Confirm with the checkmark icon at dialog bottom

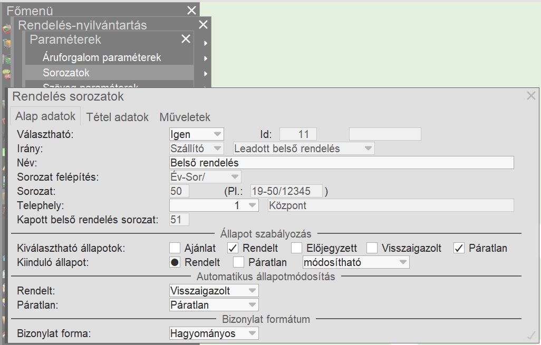point(532,335)
